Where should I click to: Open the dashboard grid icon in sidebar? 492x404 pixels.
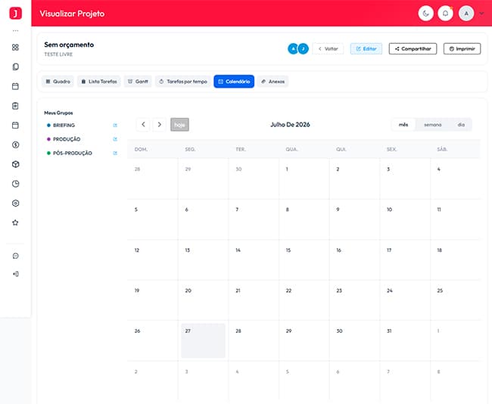point(15,48)
